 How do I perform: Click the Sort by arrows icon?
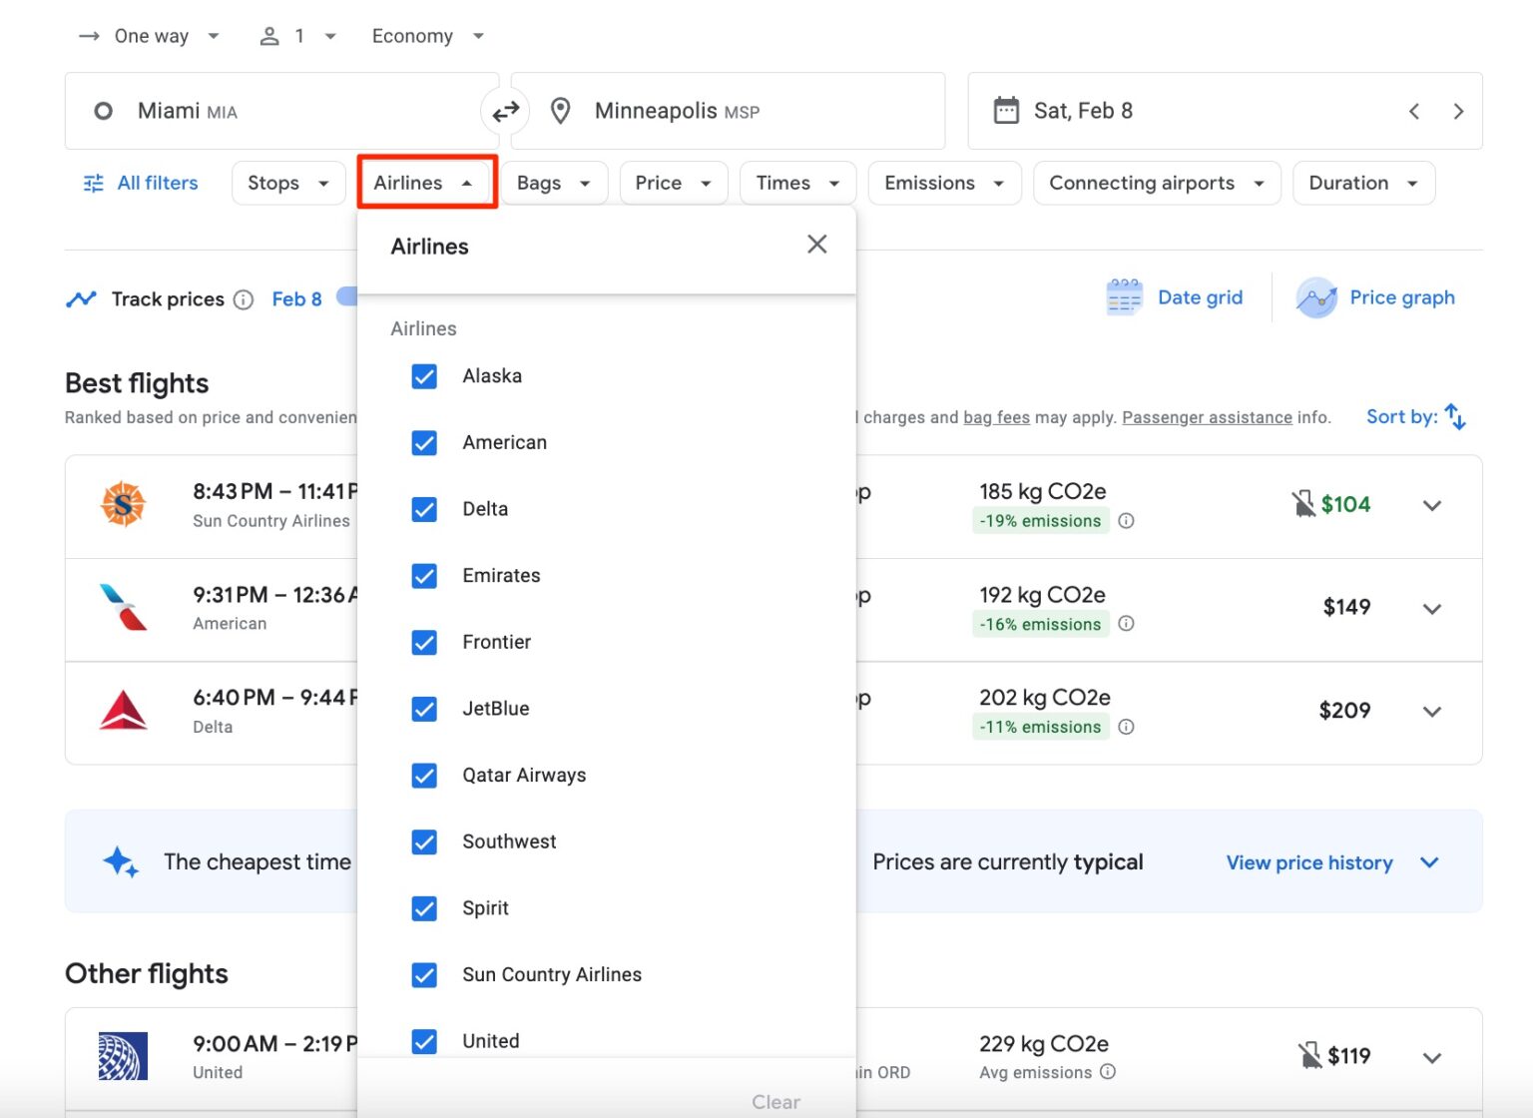(1455, 416)
